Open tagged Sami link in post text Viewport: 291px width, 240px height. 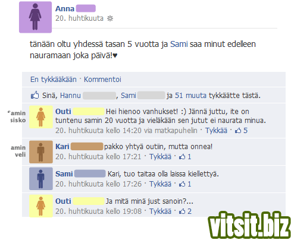click(179, 44)
